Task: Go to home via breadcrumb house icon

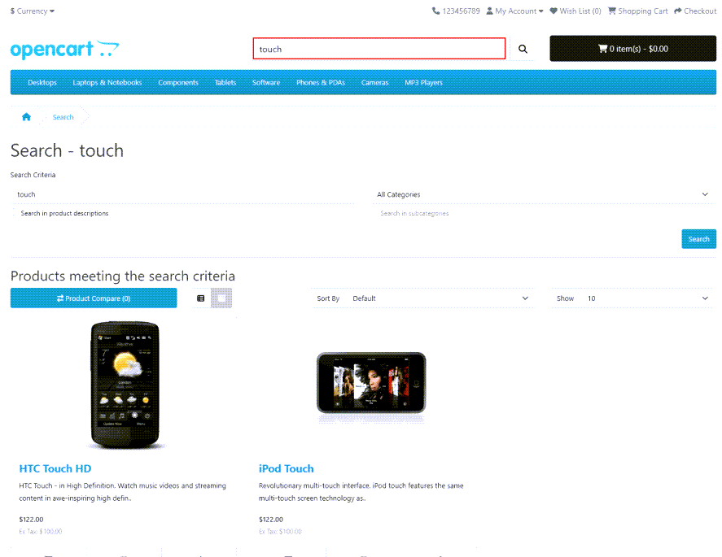Action: (26, 117)
